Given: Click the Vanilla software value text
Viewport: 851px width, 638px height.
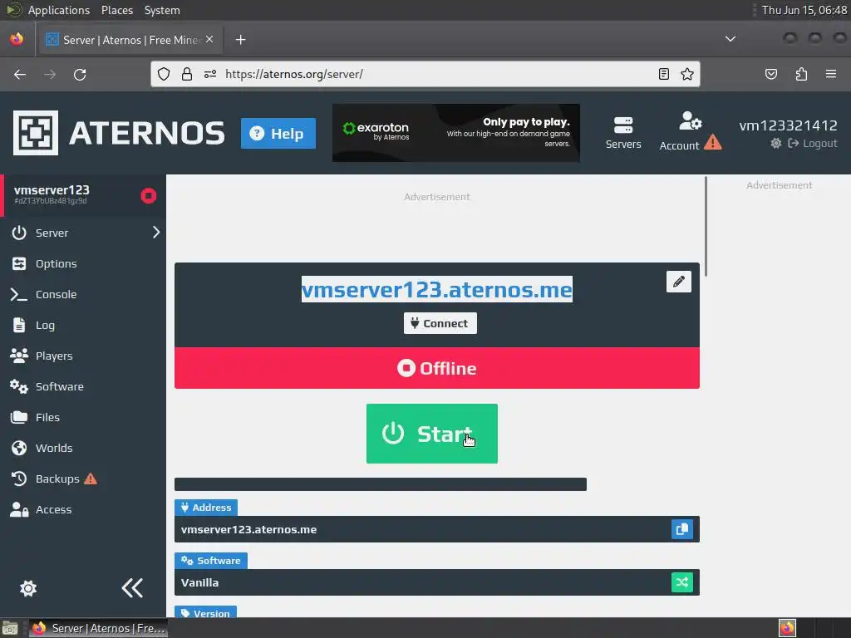Looking at the screenshot, I should [199, 582].
